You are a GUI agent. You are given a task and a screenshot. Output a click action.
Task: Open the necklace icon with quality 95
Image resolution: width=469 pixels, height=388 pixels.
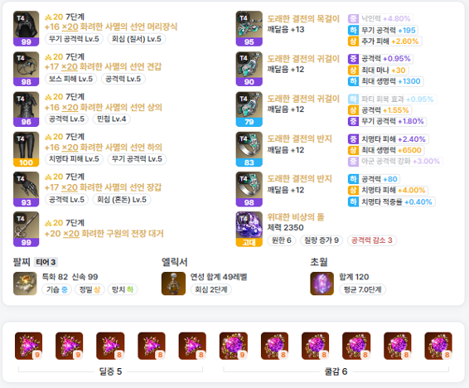pos(249,28)
